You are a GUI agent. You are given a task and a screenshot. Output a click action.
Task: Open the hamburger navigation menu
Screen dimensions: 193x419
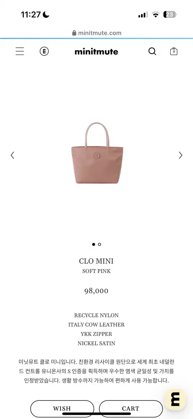(x=20, y=51)
